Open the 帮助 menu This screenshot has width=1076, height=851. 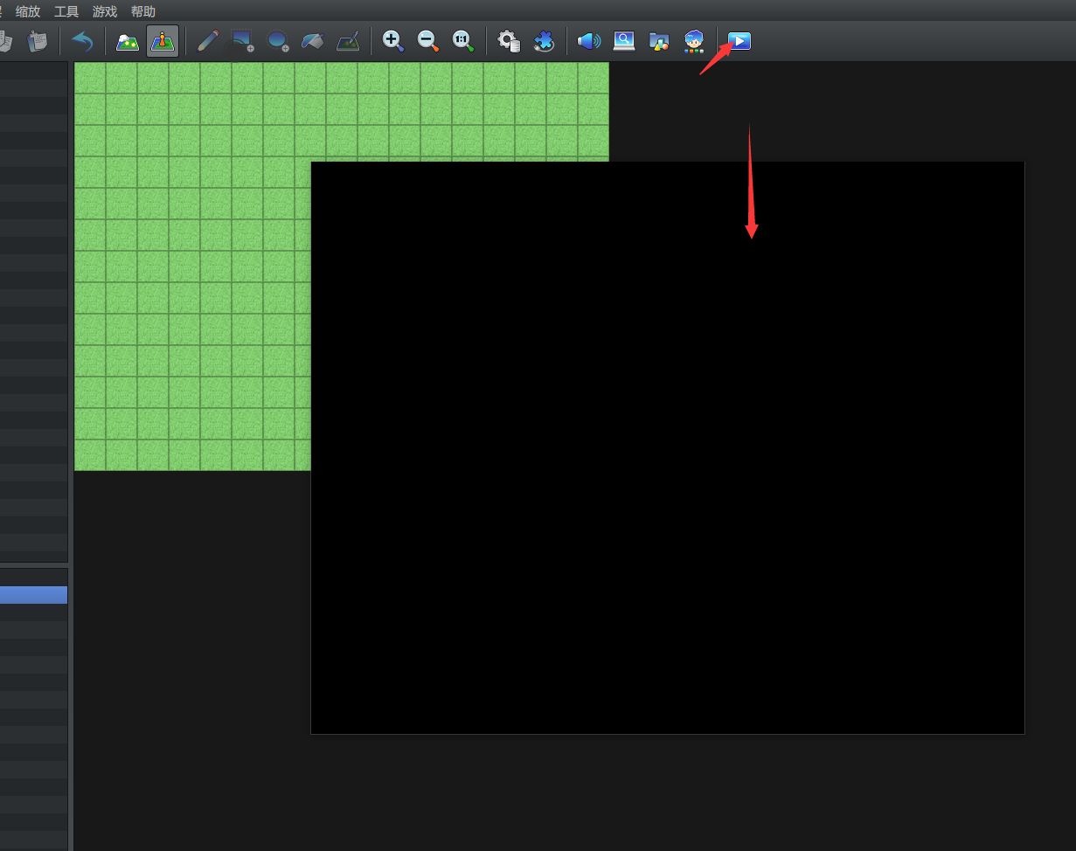(143, 11)
